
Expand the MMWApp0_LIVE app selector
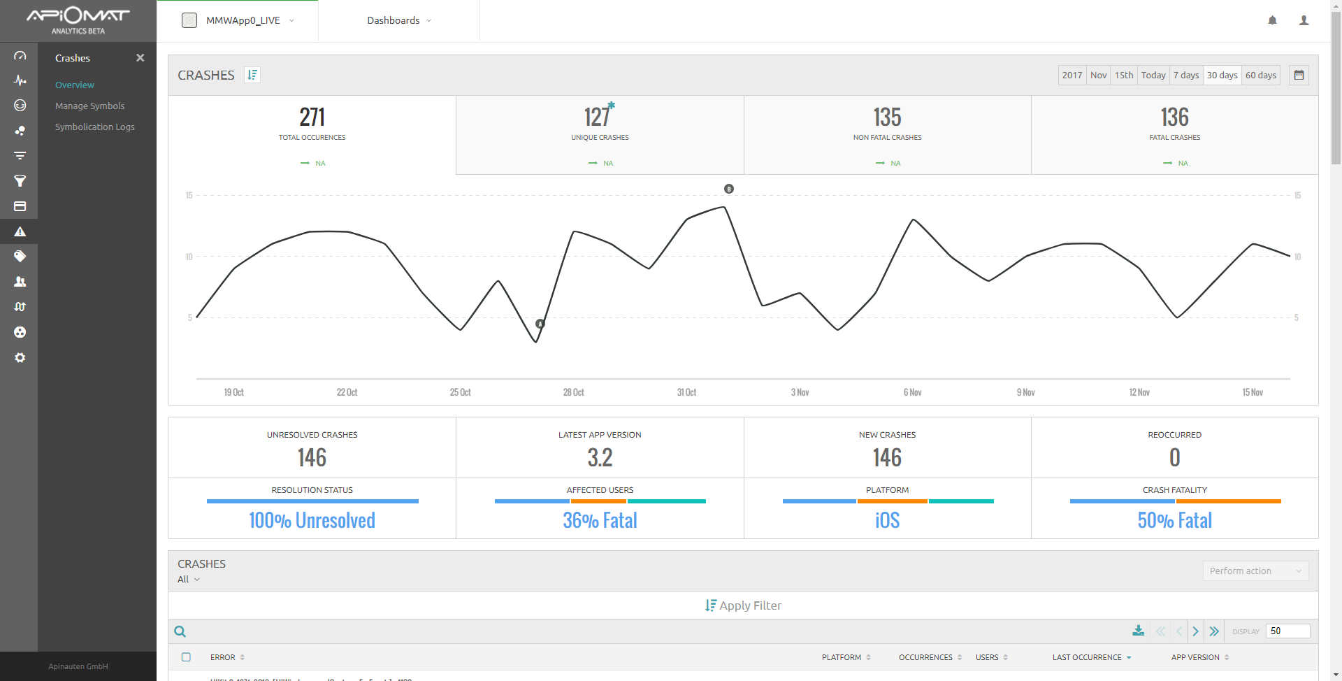[238, 20]
